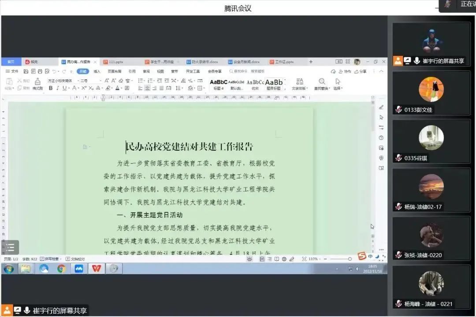
Task: Switch to the 111.pptx document tab
Action: click(115, 62)
